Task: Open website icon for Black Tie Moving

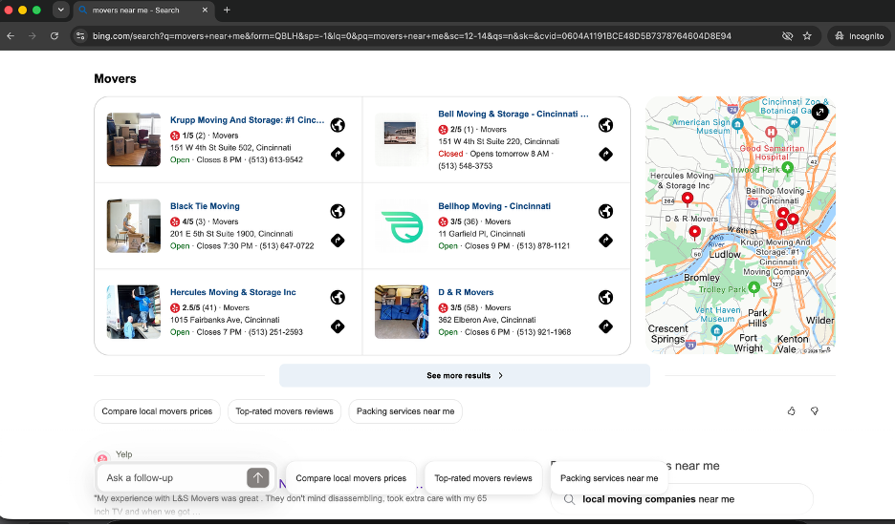Action: pos(338,211)
